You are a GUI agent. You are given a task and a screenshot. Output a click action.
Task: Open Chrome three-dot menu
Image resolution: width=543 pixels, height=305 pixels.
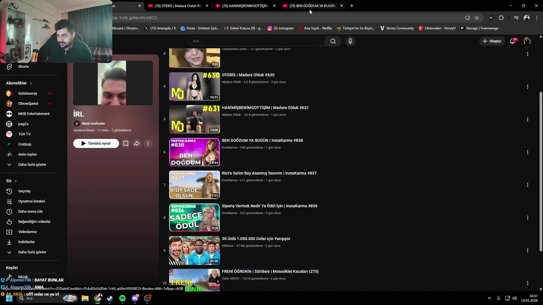(x=537, y=18)
